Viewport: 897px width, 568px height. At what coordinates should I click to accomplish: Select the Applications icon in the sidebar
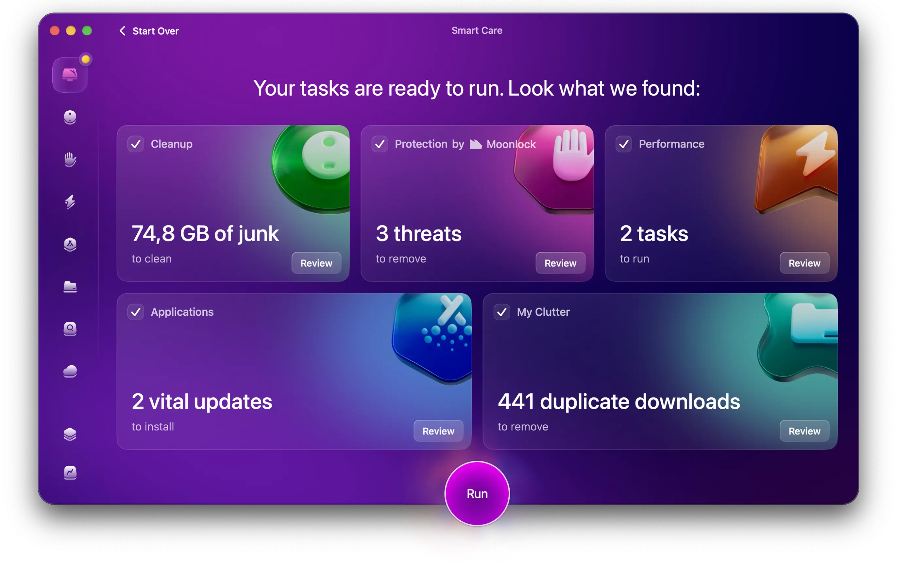pos(70,245)
